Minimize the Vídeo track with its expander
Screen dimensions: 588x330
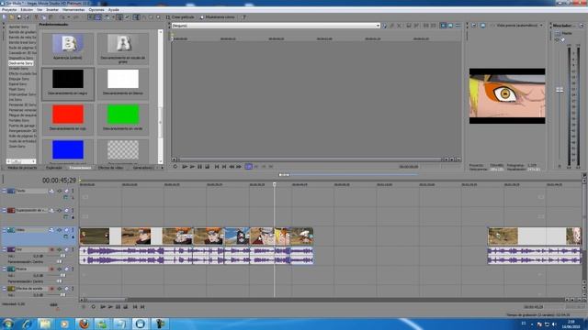tap(4, 230)
